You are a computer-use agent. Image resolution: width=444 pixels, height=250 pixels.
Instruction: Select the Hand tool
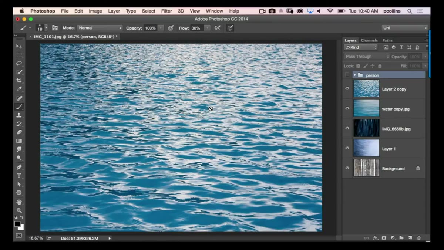(x=19, y=202)
